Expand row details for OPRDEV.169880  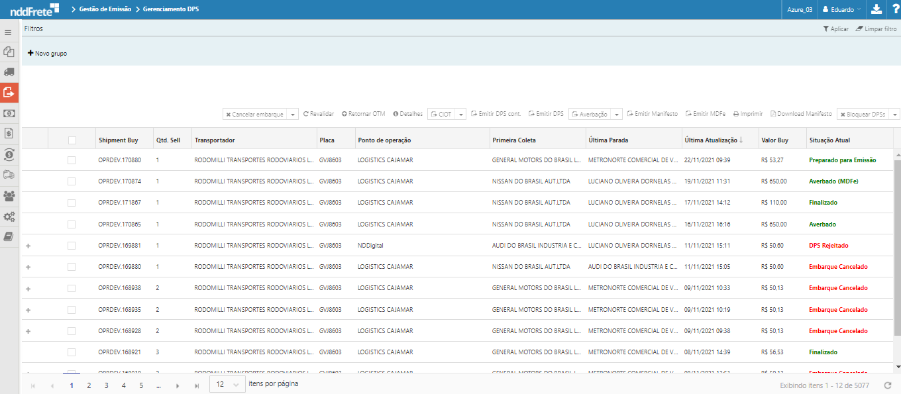coord(28,268)
